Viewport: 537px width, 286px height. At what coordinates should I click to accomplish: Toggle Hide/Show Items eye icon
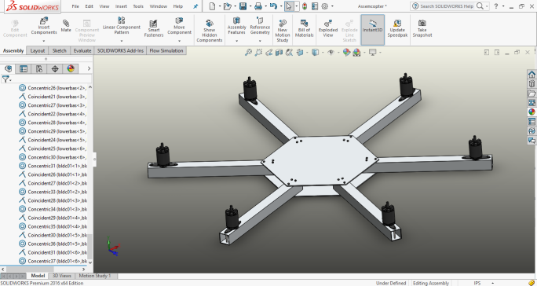click(x=331, y=52)
